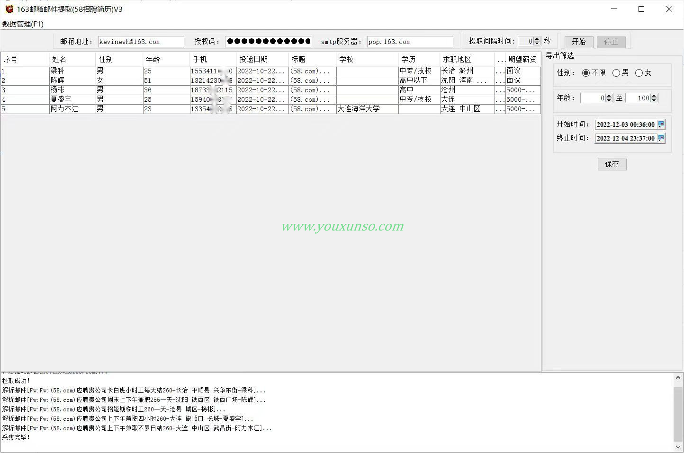
Task: Increase the minimum age spinner
Action: pyautogui.click(x=609, y=96)
